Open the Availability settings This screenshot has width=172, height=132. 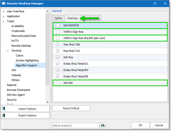click(x=18, y=26)
